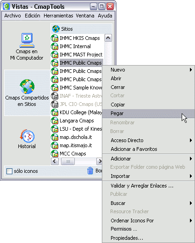Image resolution: width=195 pixels, height=243 pixels.
Task: Click the KDU College site icon
Action: [x=55, y=112]
